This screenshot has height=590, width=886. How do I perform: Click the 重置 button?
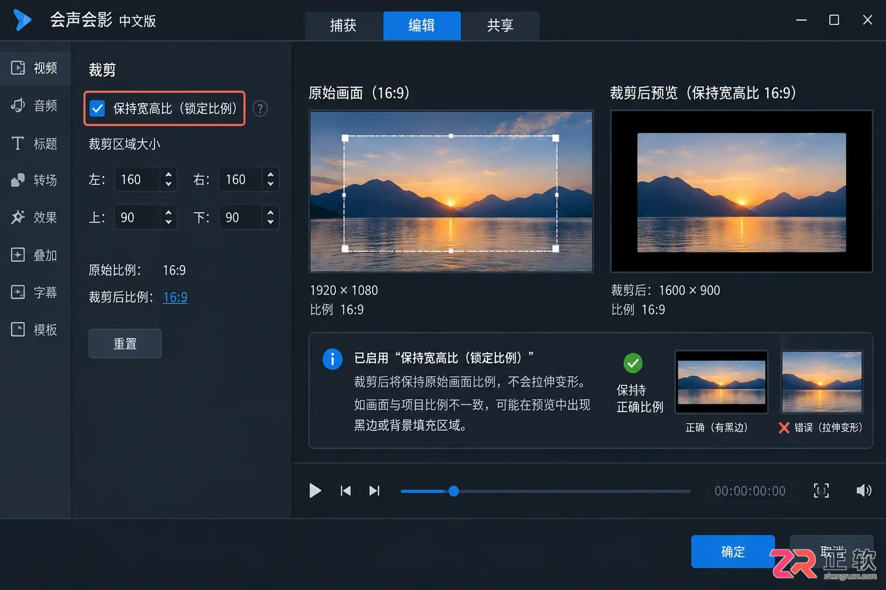(125, 344)
